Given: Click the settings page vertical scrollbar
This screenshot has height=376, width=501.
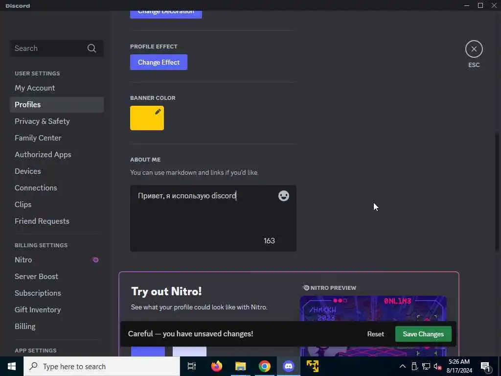Looking at the screenshot, I should coord(497,192).
